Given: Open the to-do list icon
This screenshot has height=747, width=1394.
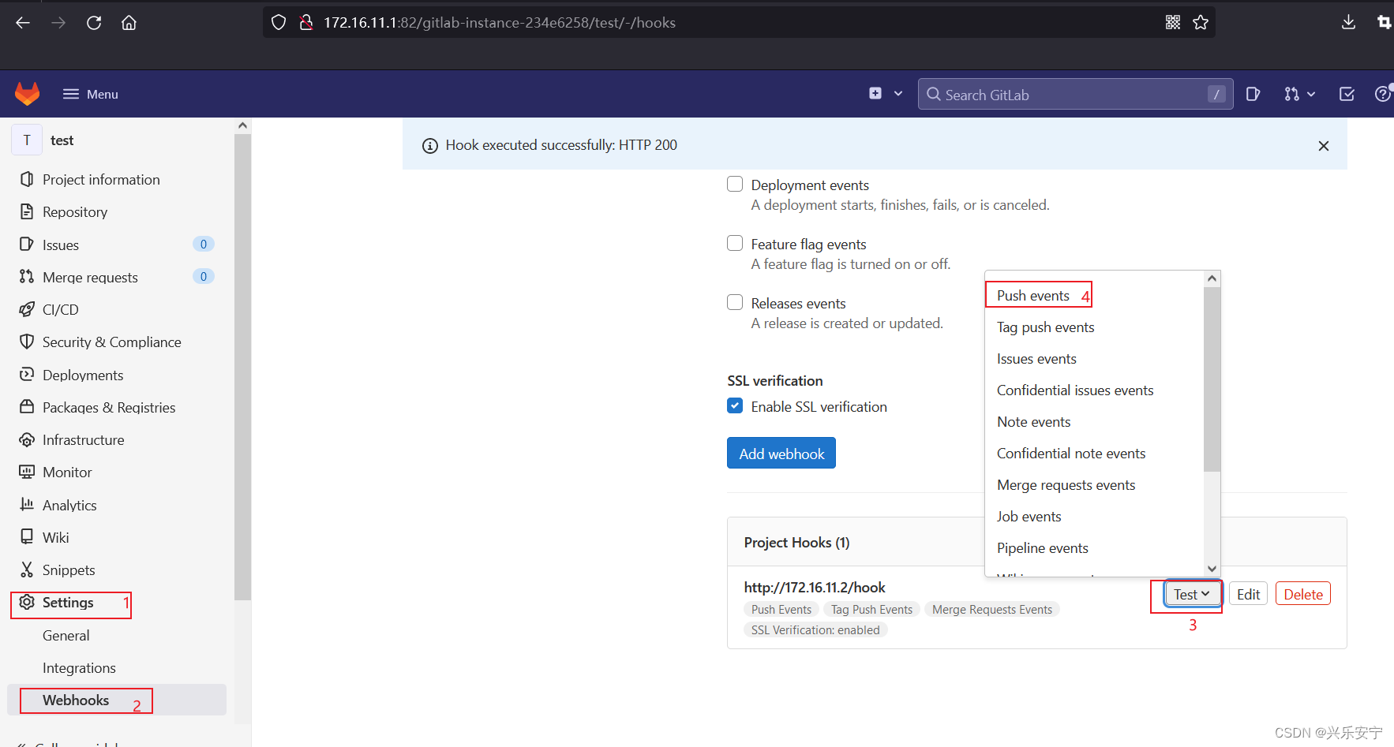Looking at the screenshot, I should point(1347,94).
